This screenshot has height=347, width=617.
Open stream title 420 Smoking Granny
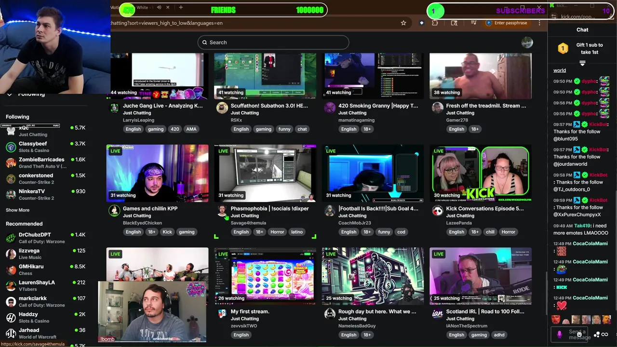tap(378, 106)
